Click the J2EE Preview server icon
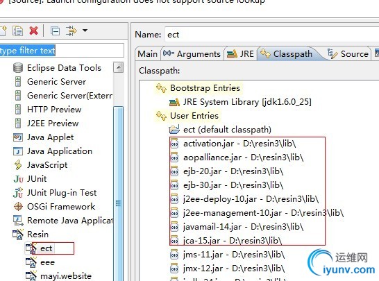Viewport: 379px width, 281px height. [18, 124]
